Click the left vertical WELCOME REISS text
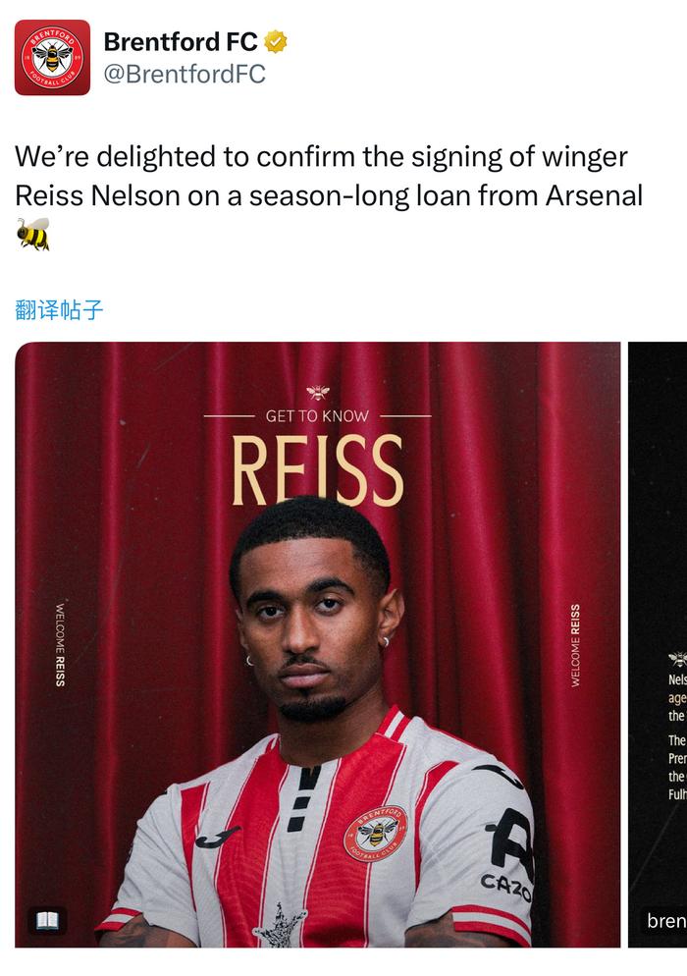The image size is (687, 976). 60,644
